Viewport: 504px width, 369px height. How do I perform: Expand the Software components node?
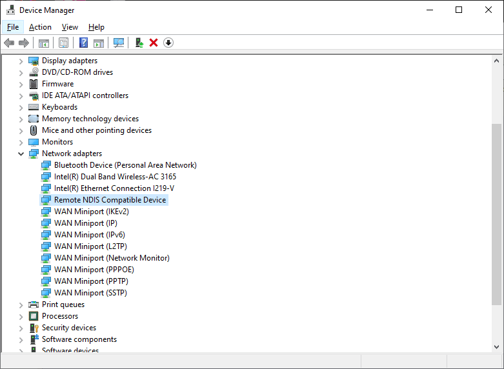pos(21,339)
